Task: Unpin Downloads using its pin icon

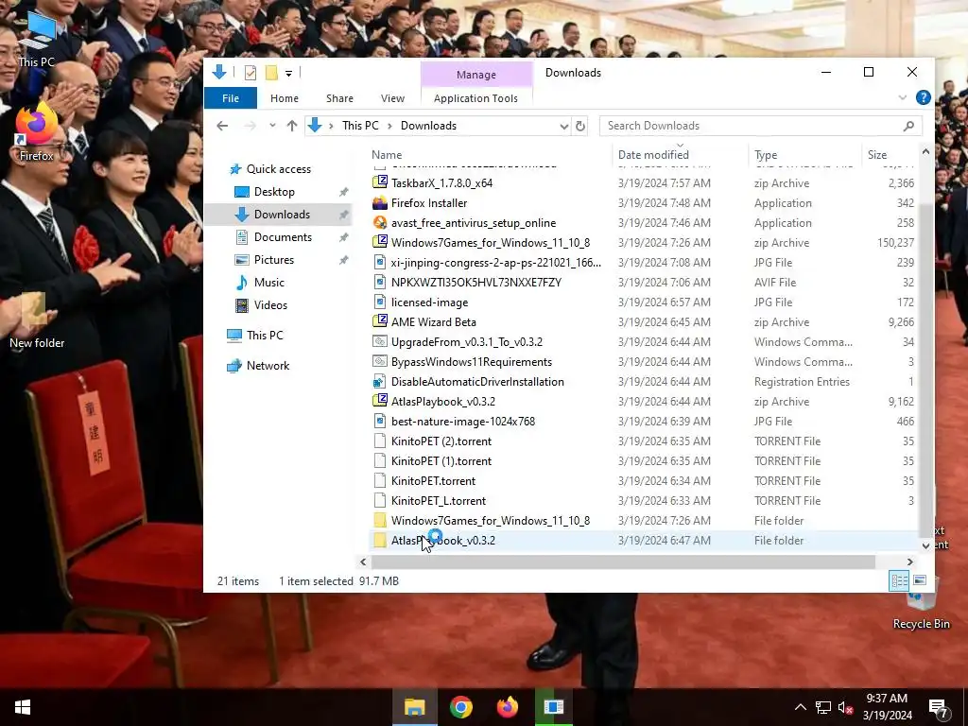Action: pyautogui.click(x=343, y=215)
